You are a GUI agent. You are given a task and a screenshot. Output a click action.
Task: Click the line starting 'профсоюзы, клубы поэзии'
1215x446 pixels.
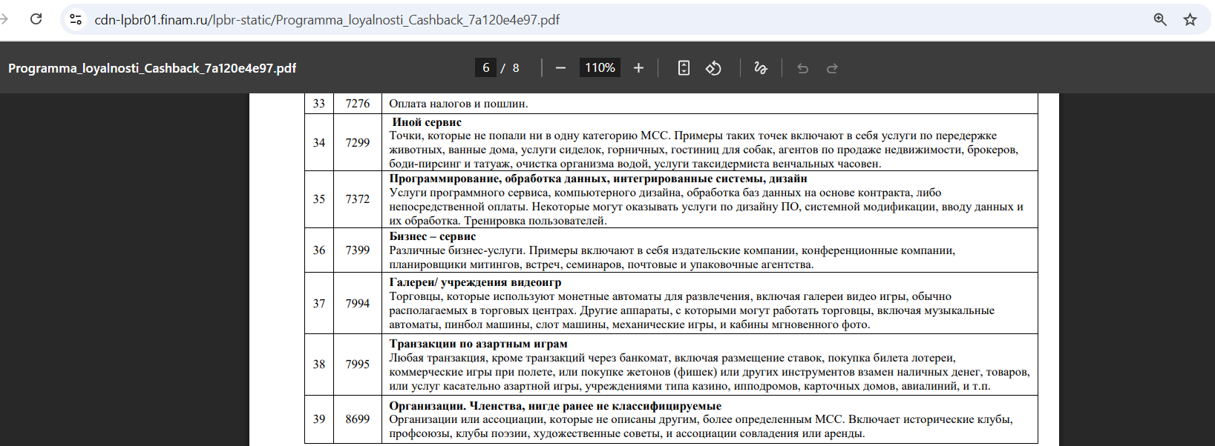tap(627, 433)
